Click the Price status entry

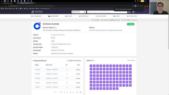click(x=95, y=20)
